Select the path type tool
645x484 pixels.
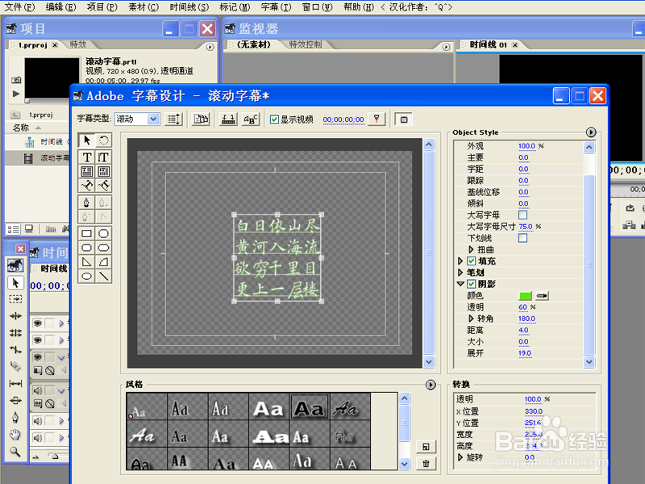tap(87, 186)
